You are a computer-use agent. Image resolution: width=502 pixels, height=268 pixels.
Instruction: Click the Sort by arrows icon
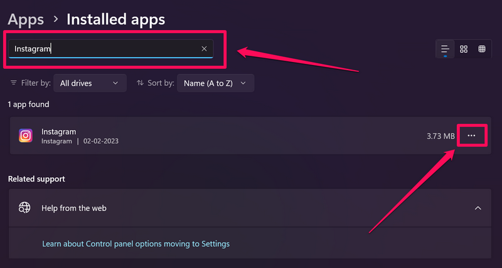[139, 83]
